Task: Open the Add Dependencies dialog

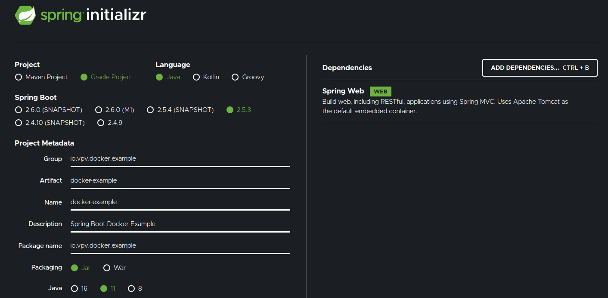Action: [540, 68]
